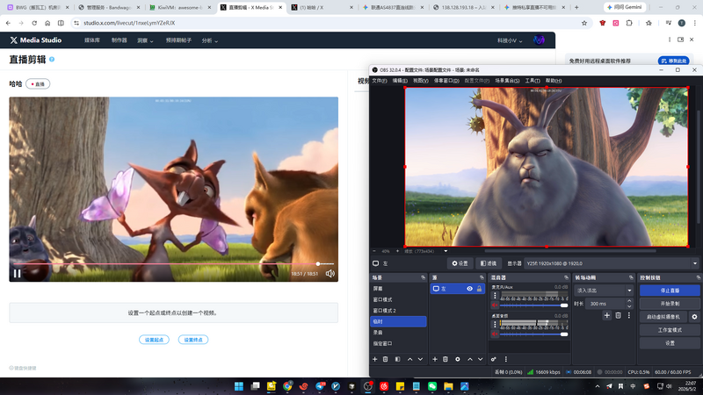The width and height of the screenshot is (703, 395).
Task: Move source up in OBS Sources toolbar
Action: click(470, 359)
